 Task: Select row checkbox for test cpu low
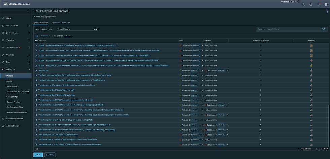(36, 70)
